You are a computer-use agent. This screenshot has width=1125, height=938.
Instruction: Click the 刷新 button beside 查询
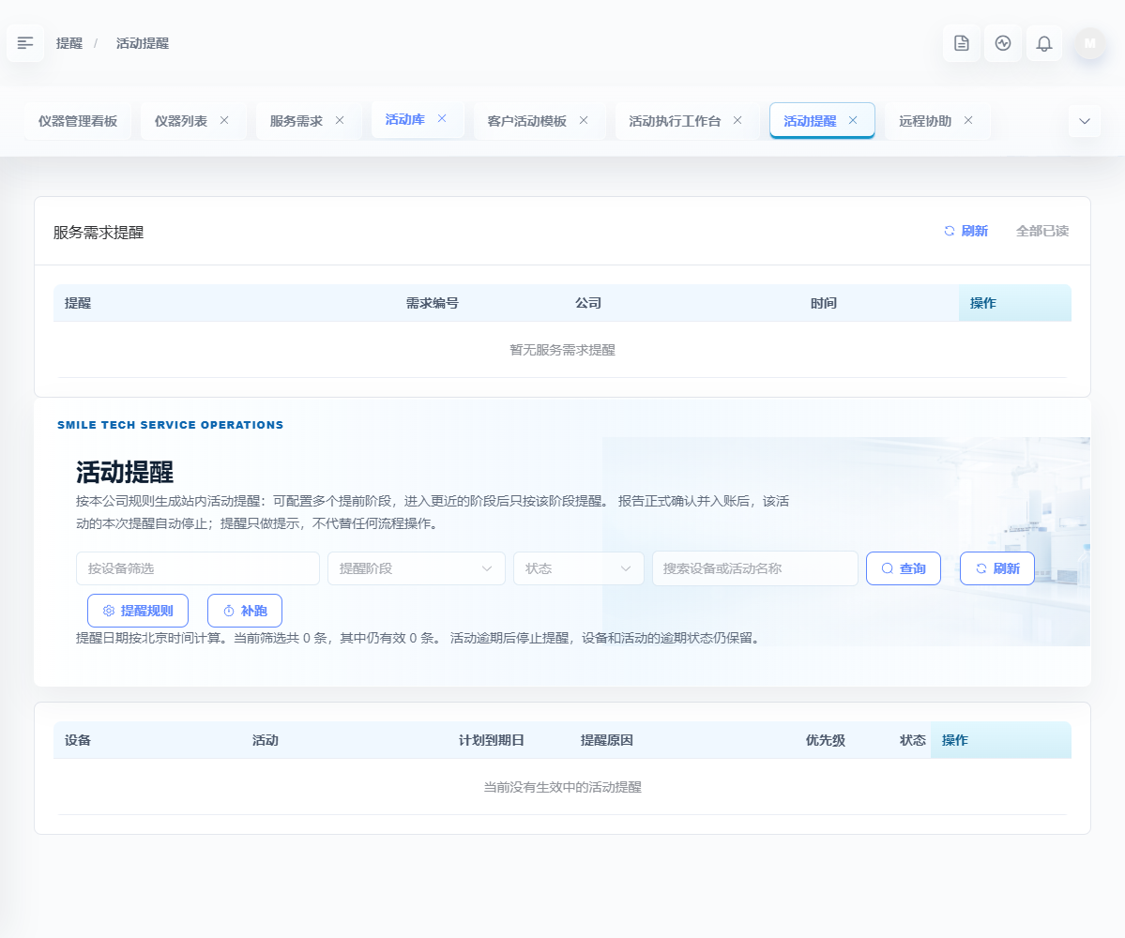(997, 568)
